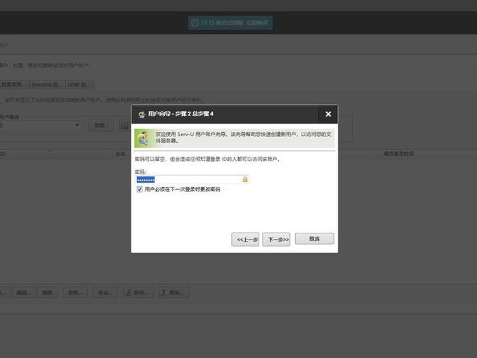Click the 向导 button in the bottom toolbar

[x=138, y=292]
